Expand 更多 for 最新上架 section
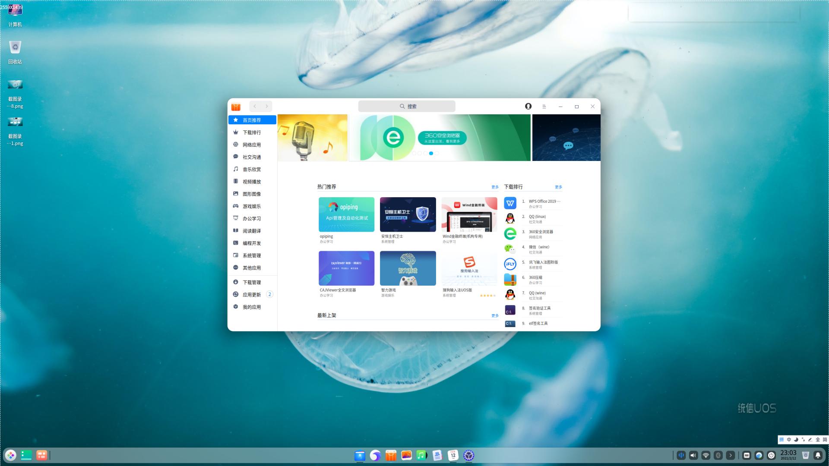829x466 pixels. (x=495, y=316)
